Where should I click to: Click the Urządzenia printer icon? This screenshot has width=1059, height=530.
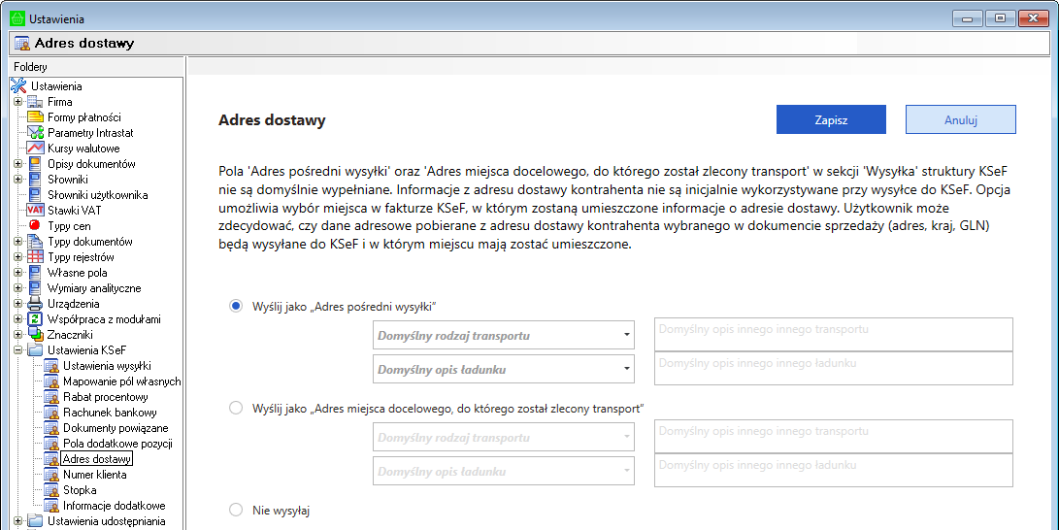[x=36, y=303]
